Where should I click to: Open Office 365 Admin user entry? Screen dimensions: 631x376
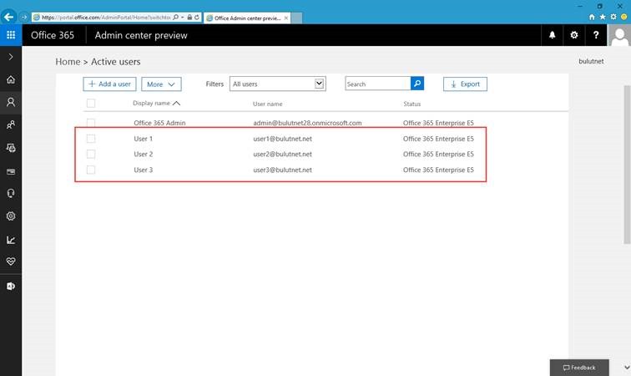[159, 123]
